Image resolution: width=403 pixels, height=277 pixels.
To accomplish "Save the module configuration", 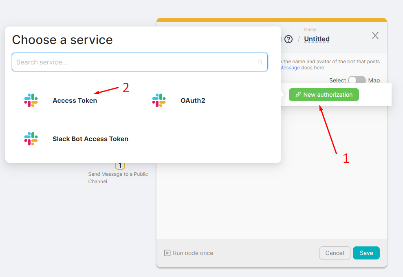I will [366, 253].
